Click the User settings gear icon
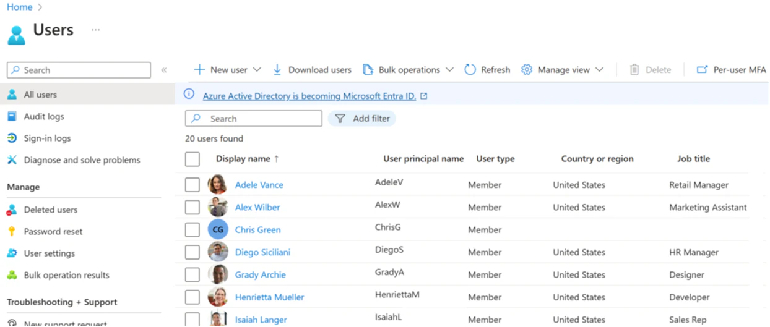This screenshot has width=770, height=327. point(12,253)
